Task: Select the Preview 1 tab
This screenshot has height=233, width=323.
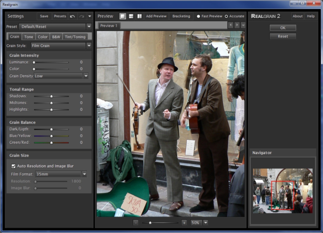Action: pos(109,26)
